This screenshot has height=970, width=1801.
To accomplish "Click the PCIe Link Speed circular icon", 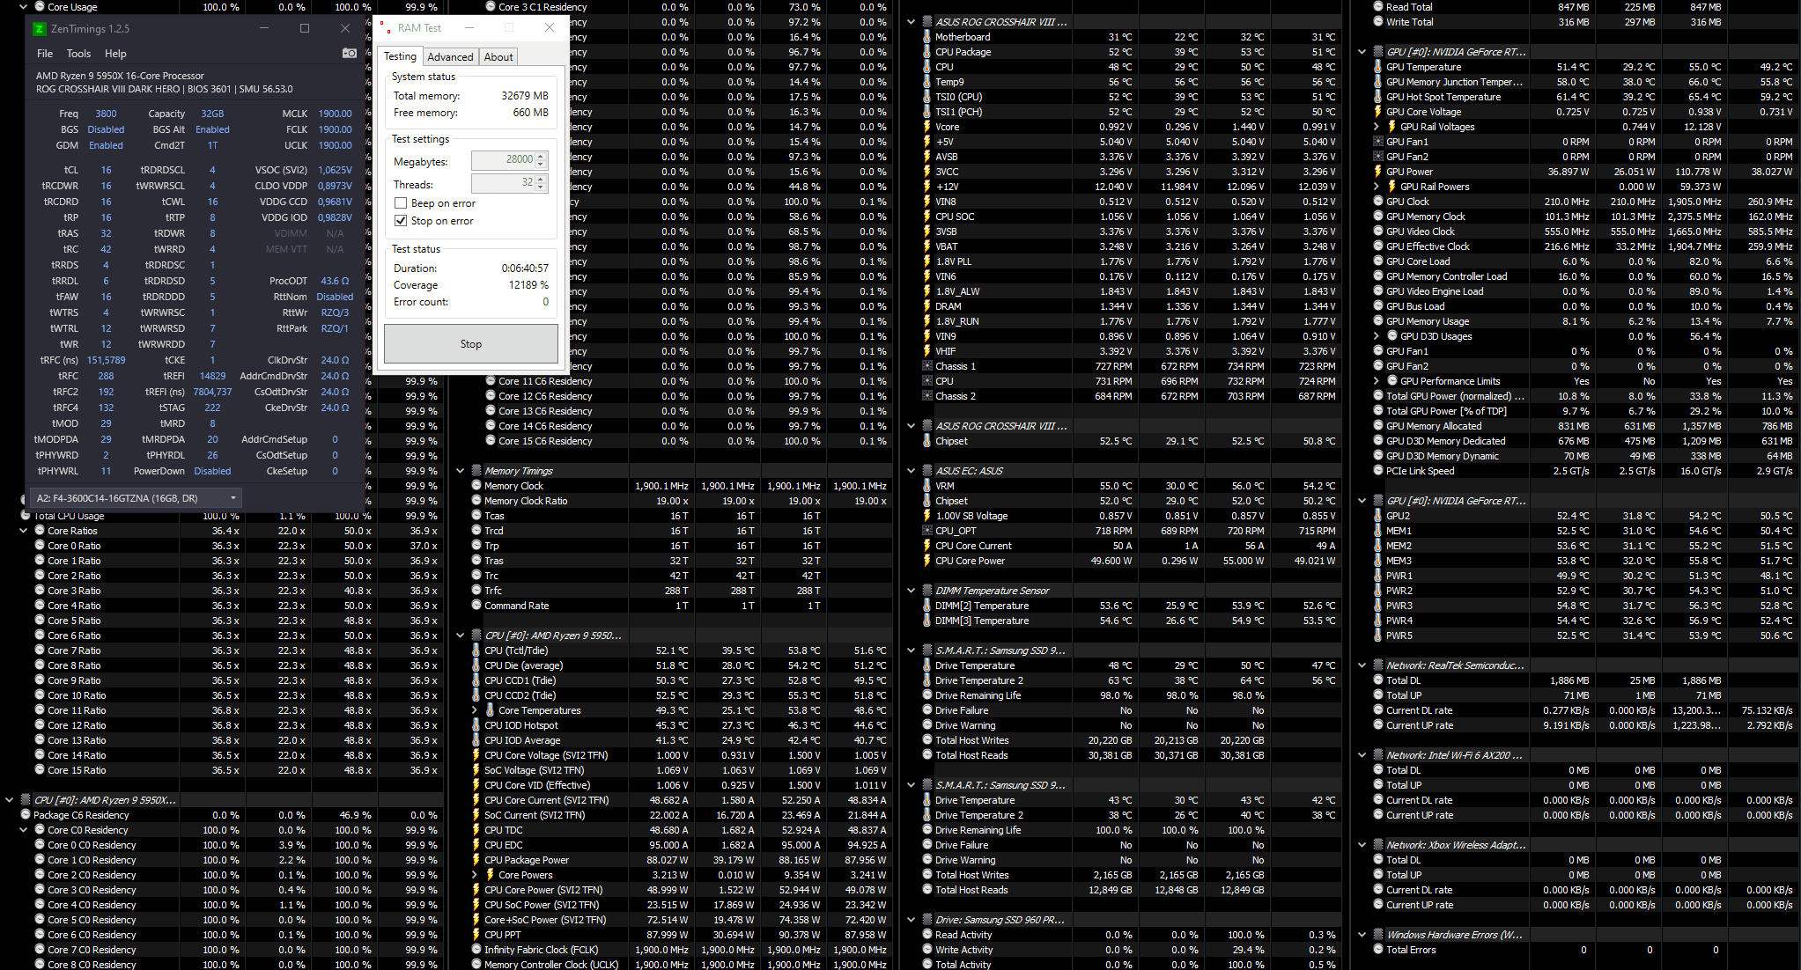I will 1377,471.
